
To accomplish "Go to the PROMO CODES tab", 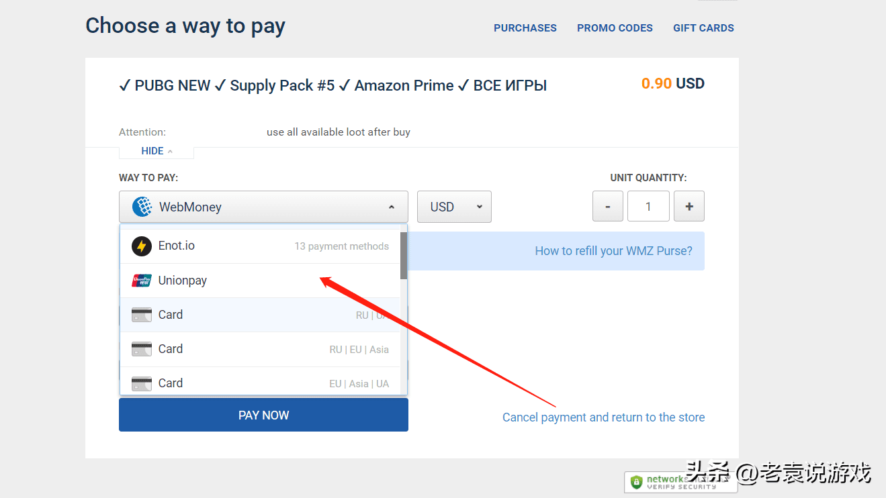I will (615, 28).
